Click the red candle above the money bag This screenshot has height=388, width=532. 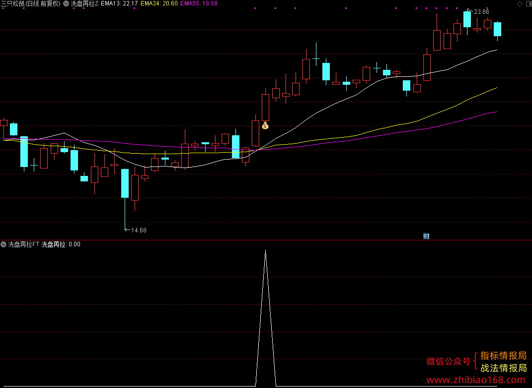265,108
